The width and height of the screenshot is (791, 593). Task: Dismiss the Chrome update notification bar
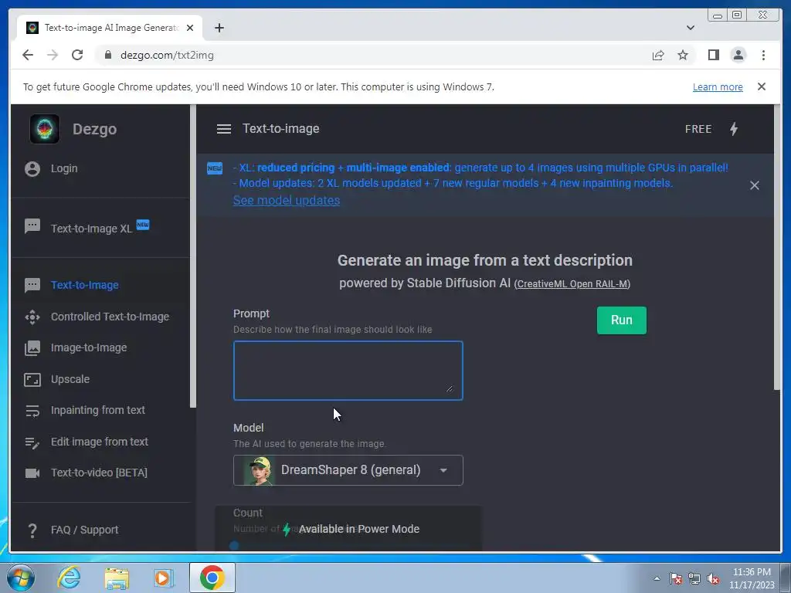(x=761, y=86)
